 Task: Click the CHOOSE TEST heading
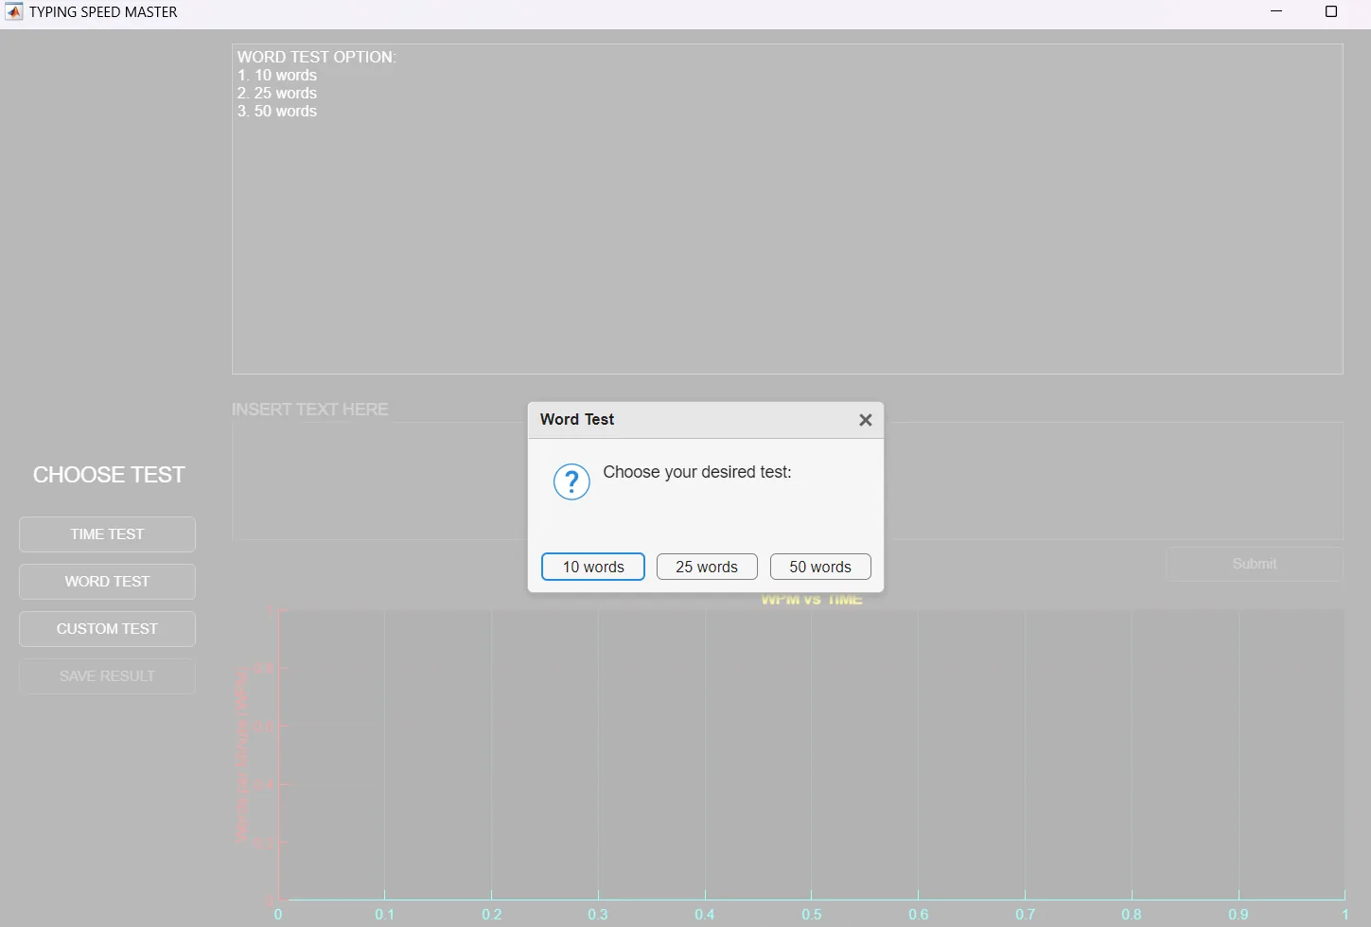point(109,475)
